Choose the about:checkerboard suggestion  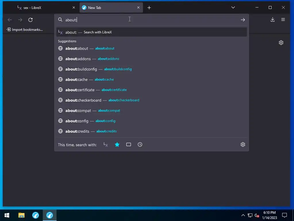[x=152, y=100]
